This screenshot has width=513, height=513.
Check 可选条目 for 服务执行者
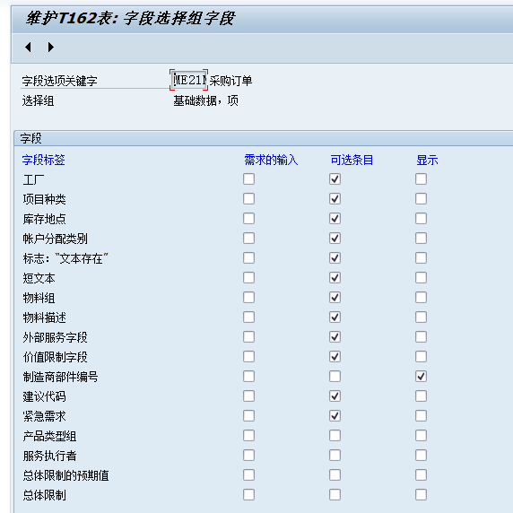tap(335, 456)
